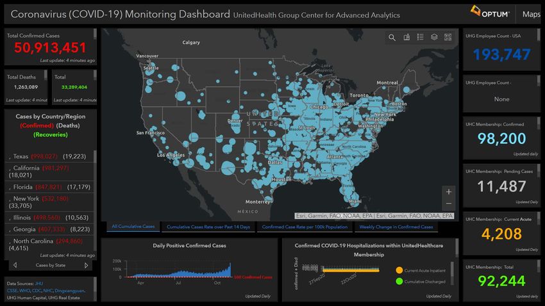545x306 pixels.
Task: Click the Data Sources panel scrollbar
Action: coord(95,289)
